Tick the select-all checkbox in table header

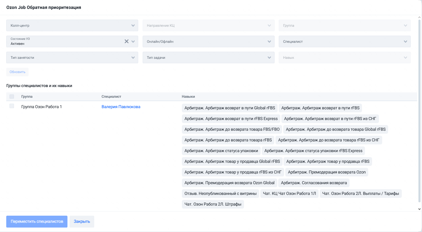click(12, 97)
